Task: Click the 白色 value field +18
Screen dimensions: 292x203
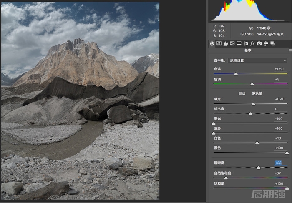Action: pyautogui.click(x=278, y=138)
